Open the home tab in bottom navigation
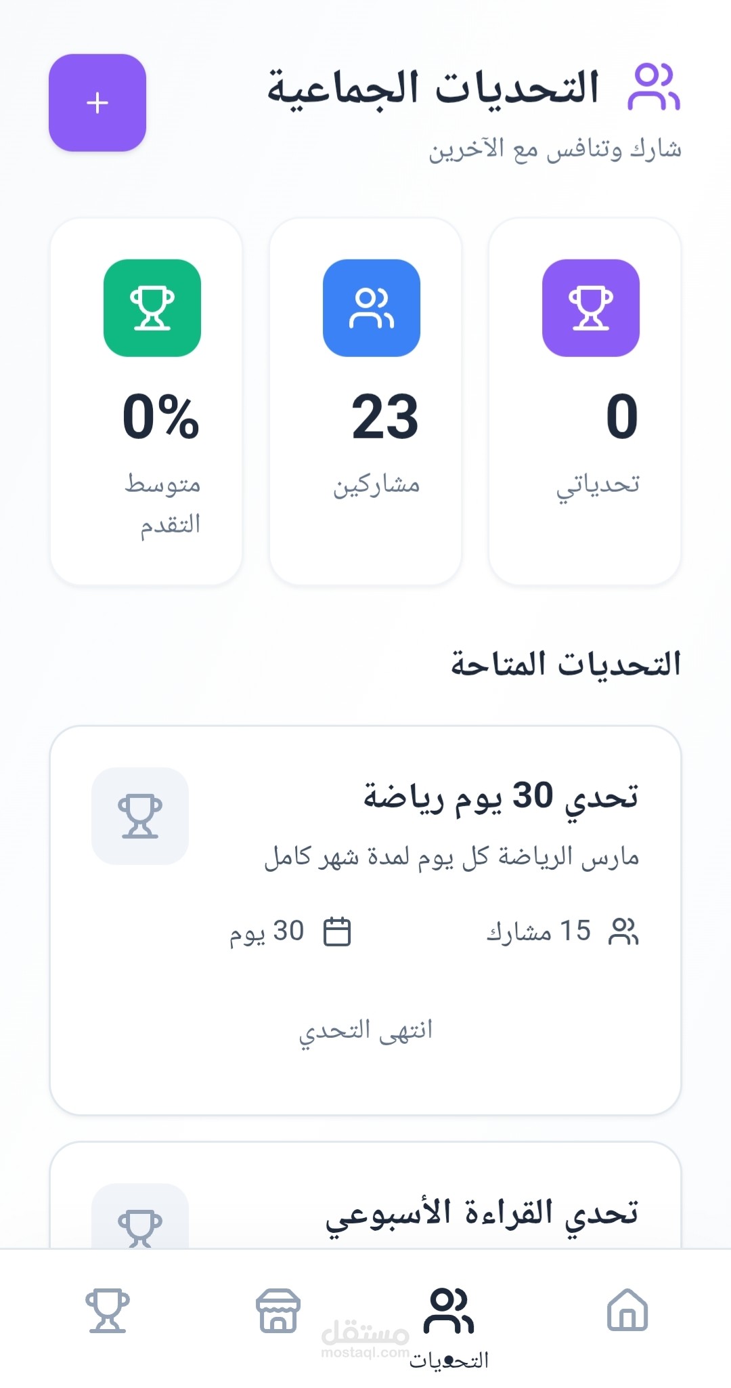Screen dimensions: 731x1388 click(x=627, y=1309)
